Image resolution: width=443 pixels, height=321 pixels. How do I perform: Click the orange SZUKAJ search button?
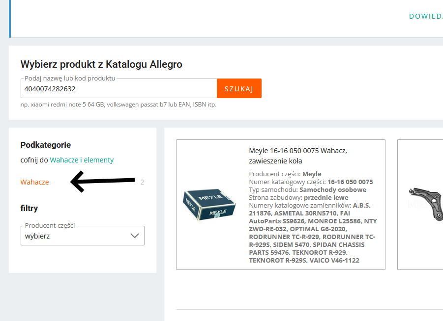point(239,88)
